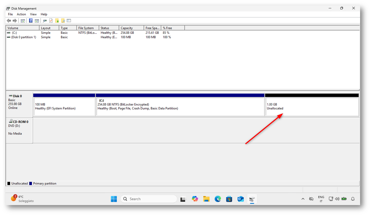This screenshot has height=216, width=371.
Task: Click the Forward arrow in the toolbar
Action: [x=15, y=21]
